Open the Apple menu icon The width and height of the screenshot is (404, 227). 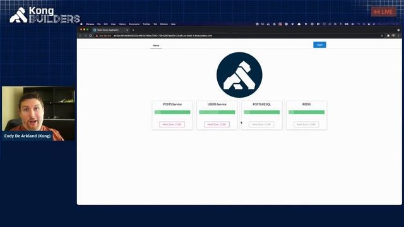coord(81,24)
